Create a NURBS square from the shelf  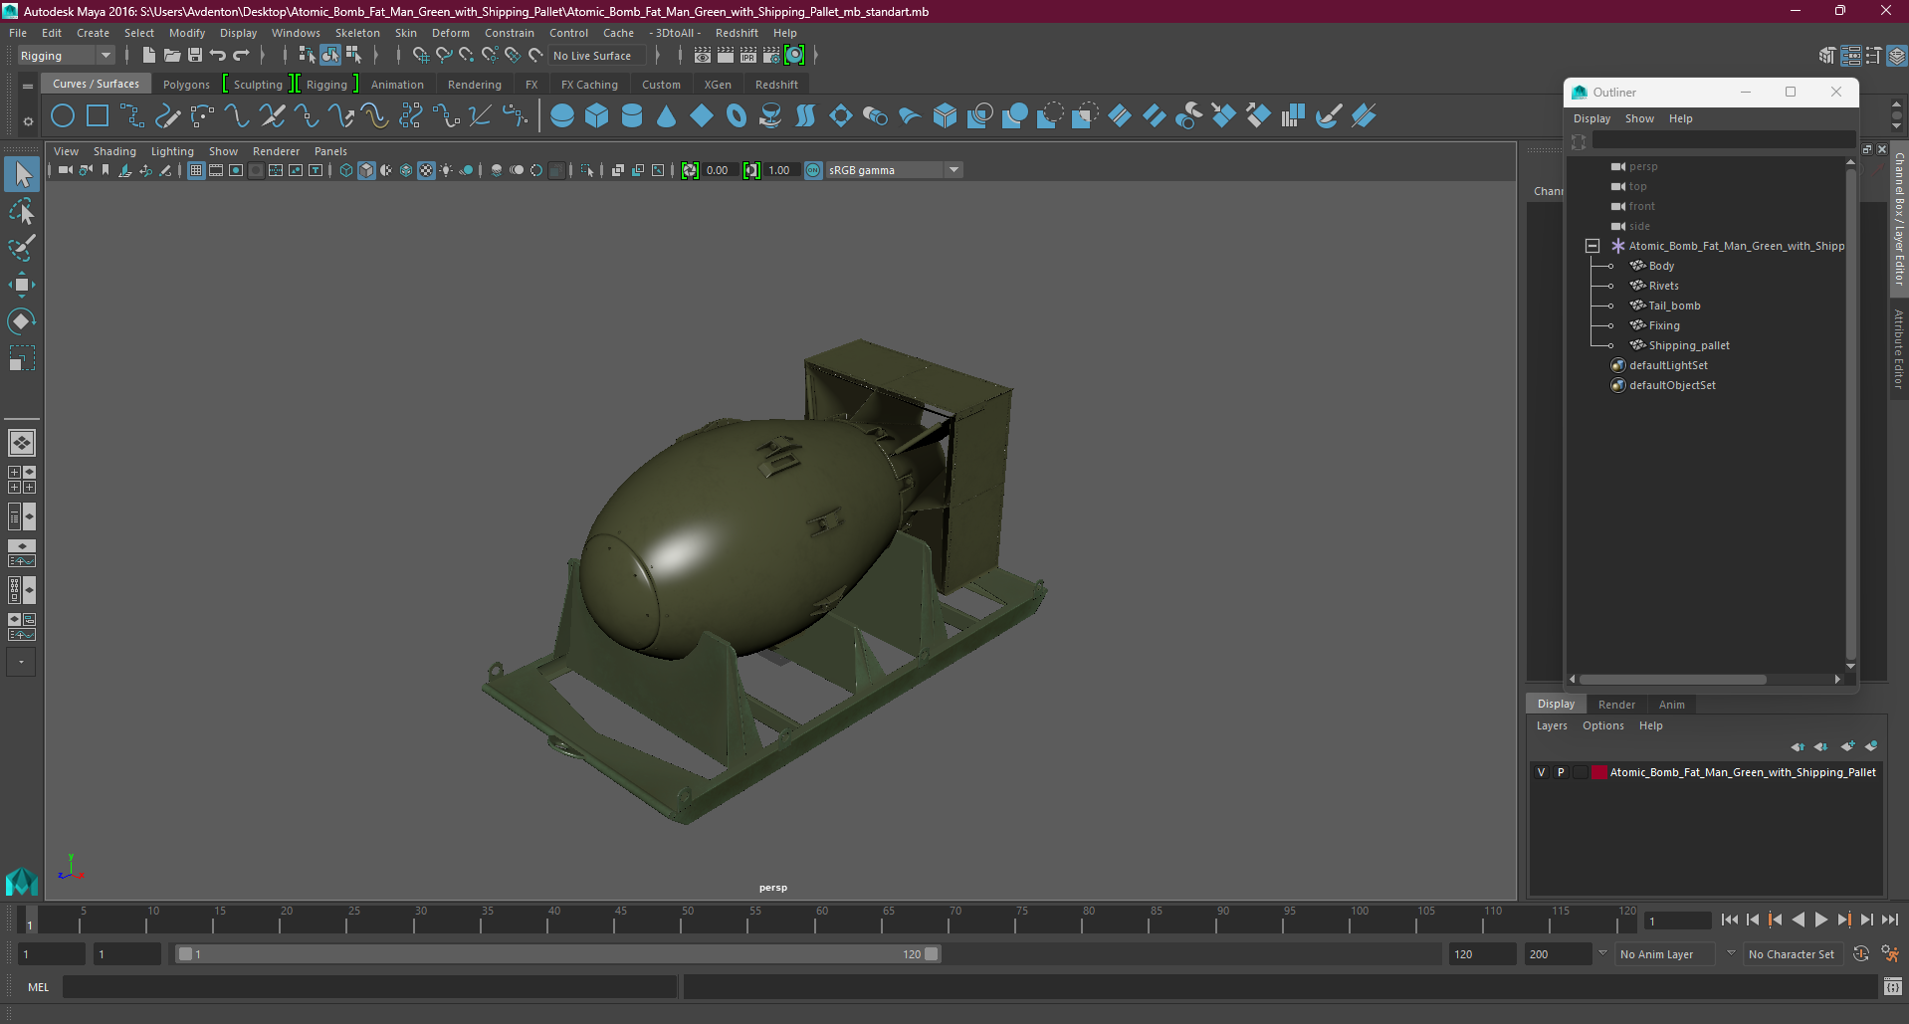pyautogui.click(x=98, y=116)
